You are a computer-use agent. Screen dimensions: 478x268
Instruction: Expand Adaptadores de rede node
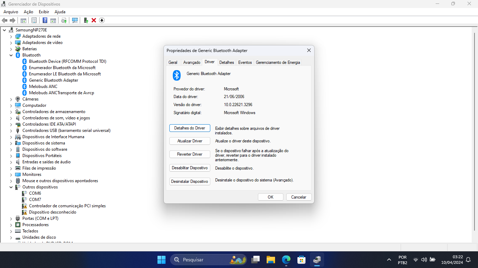(11, 36)
